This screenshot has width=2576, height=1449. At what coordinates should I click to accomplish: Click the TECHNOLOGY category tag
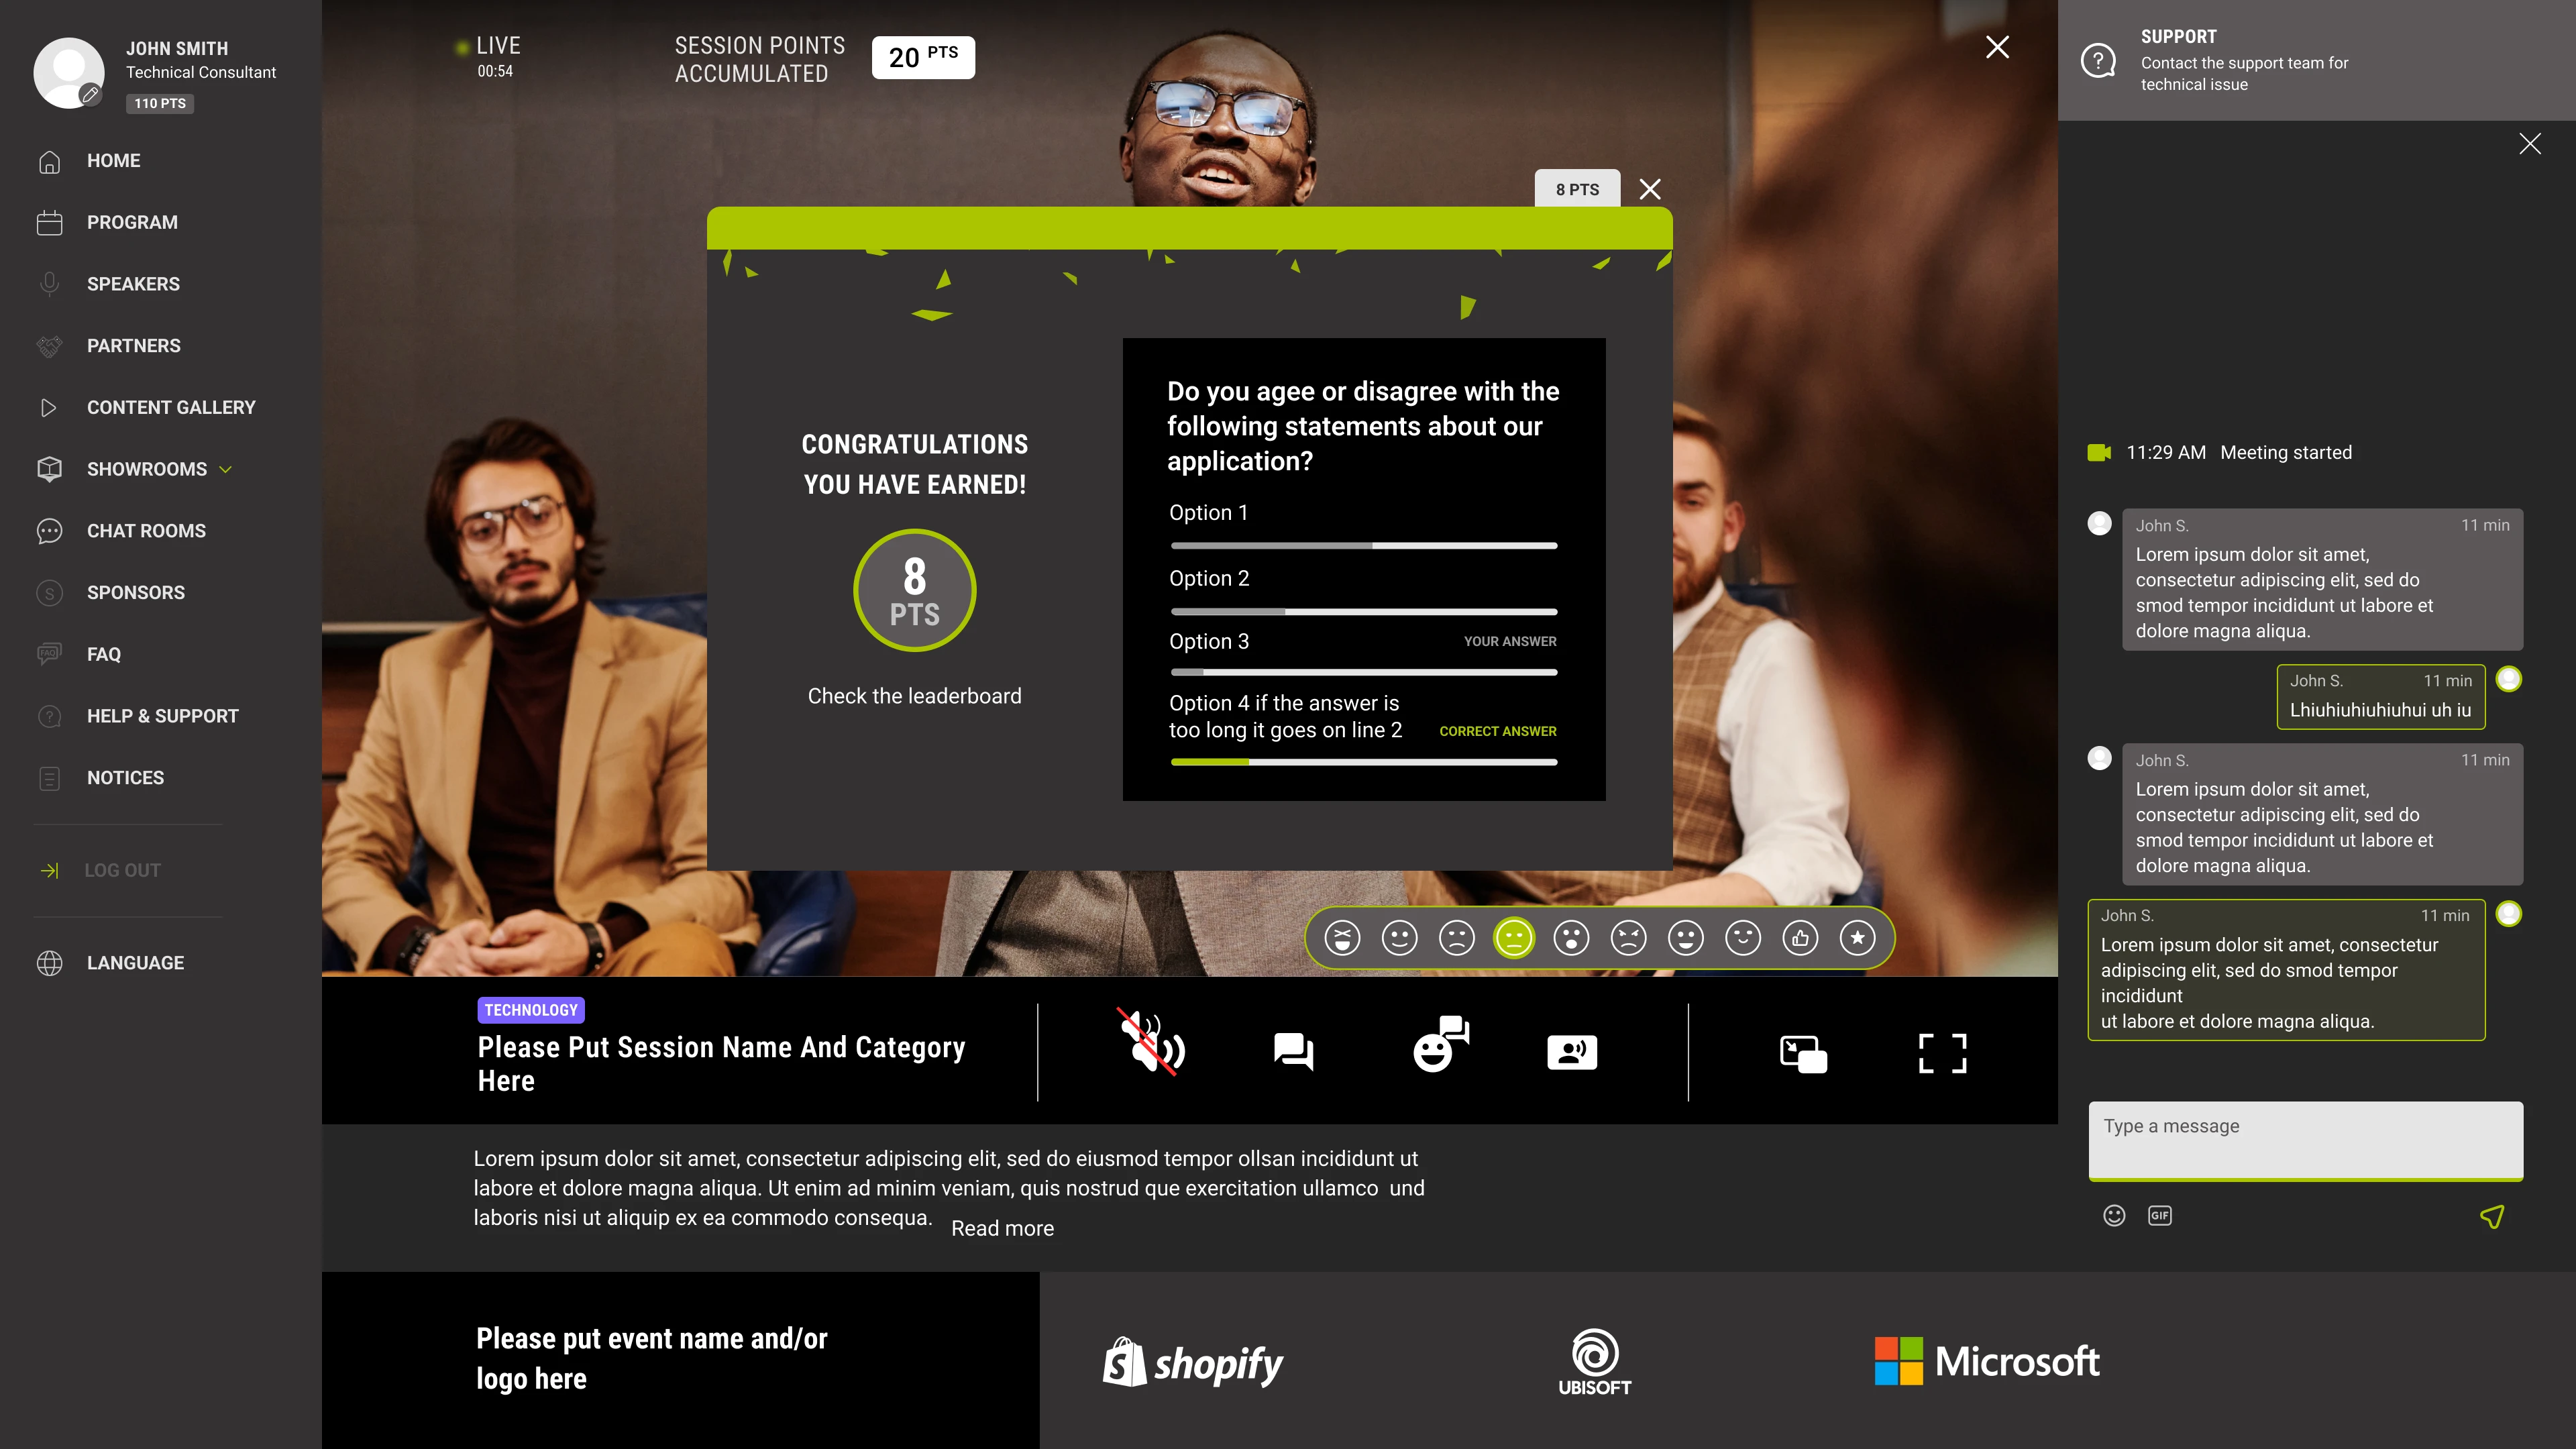[531, 1010]
